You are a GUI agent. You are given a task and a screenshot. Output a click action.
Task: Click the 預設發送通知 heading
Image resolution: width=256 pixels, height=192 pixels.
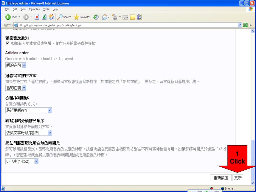click(17, 38)
